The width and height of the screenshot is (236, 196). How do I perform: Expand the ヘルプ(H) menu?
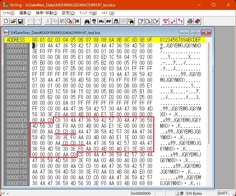108,13
